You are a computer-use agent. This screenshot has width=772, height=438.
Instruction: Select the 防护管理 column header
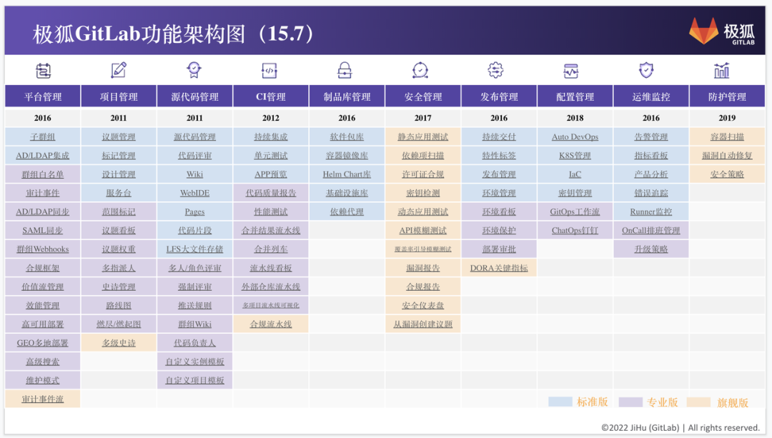click(x=727, y=96)
